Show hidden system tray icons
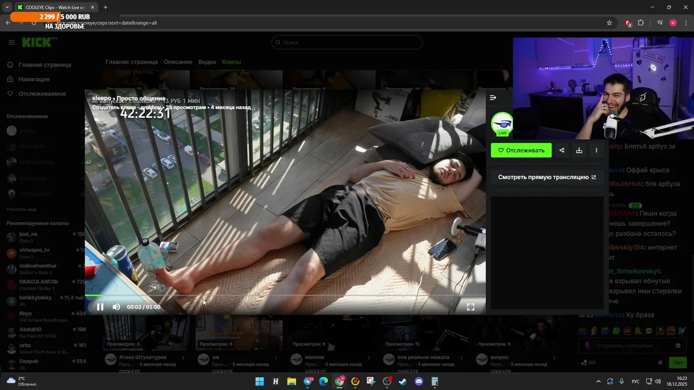The image size is (694, 390). (599, 381)
